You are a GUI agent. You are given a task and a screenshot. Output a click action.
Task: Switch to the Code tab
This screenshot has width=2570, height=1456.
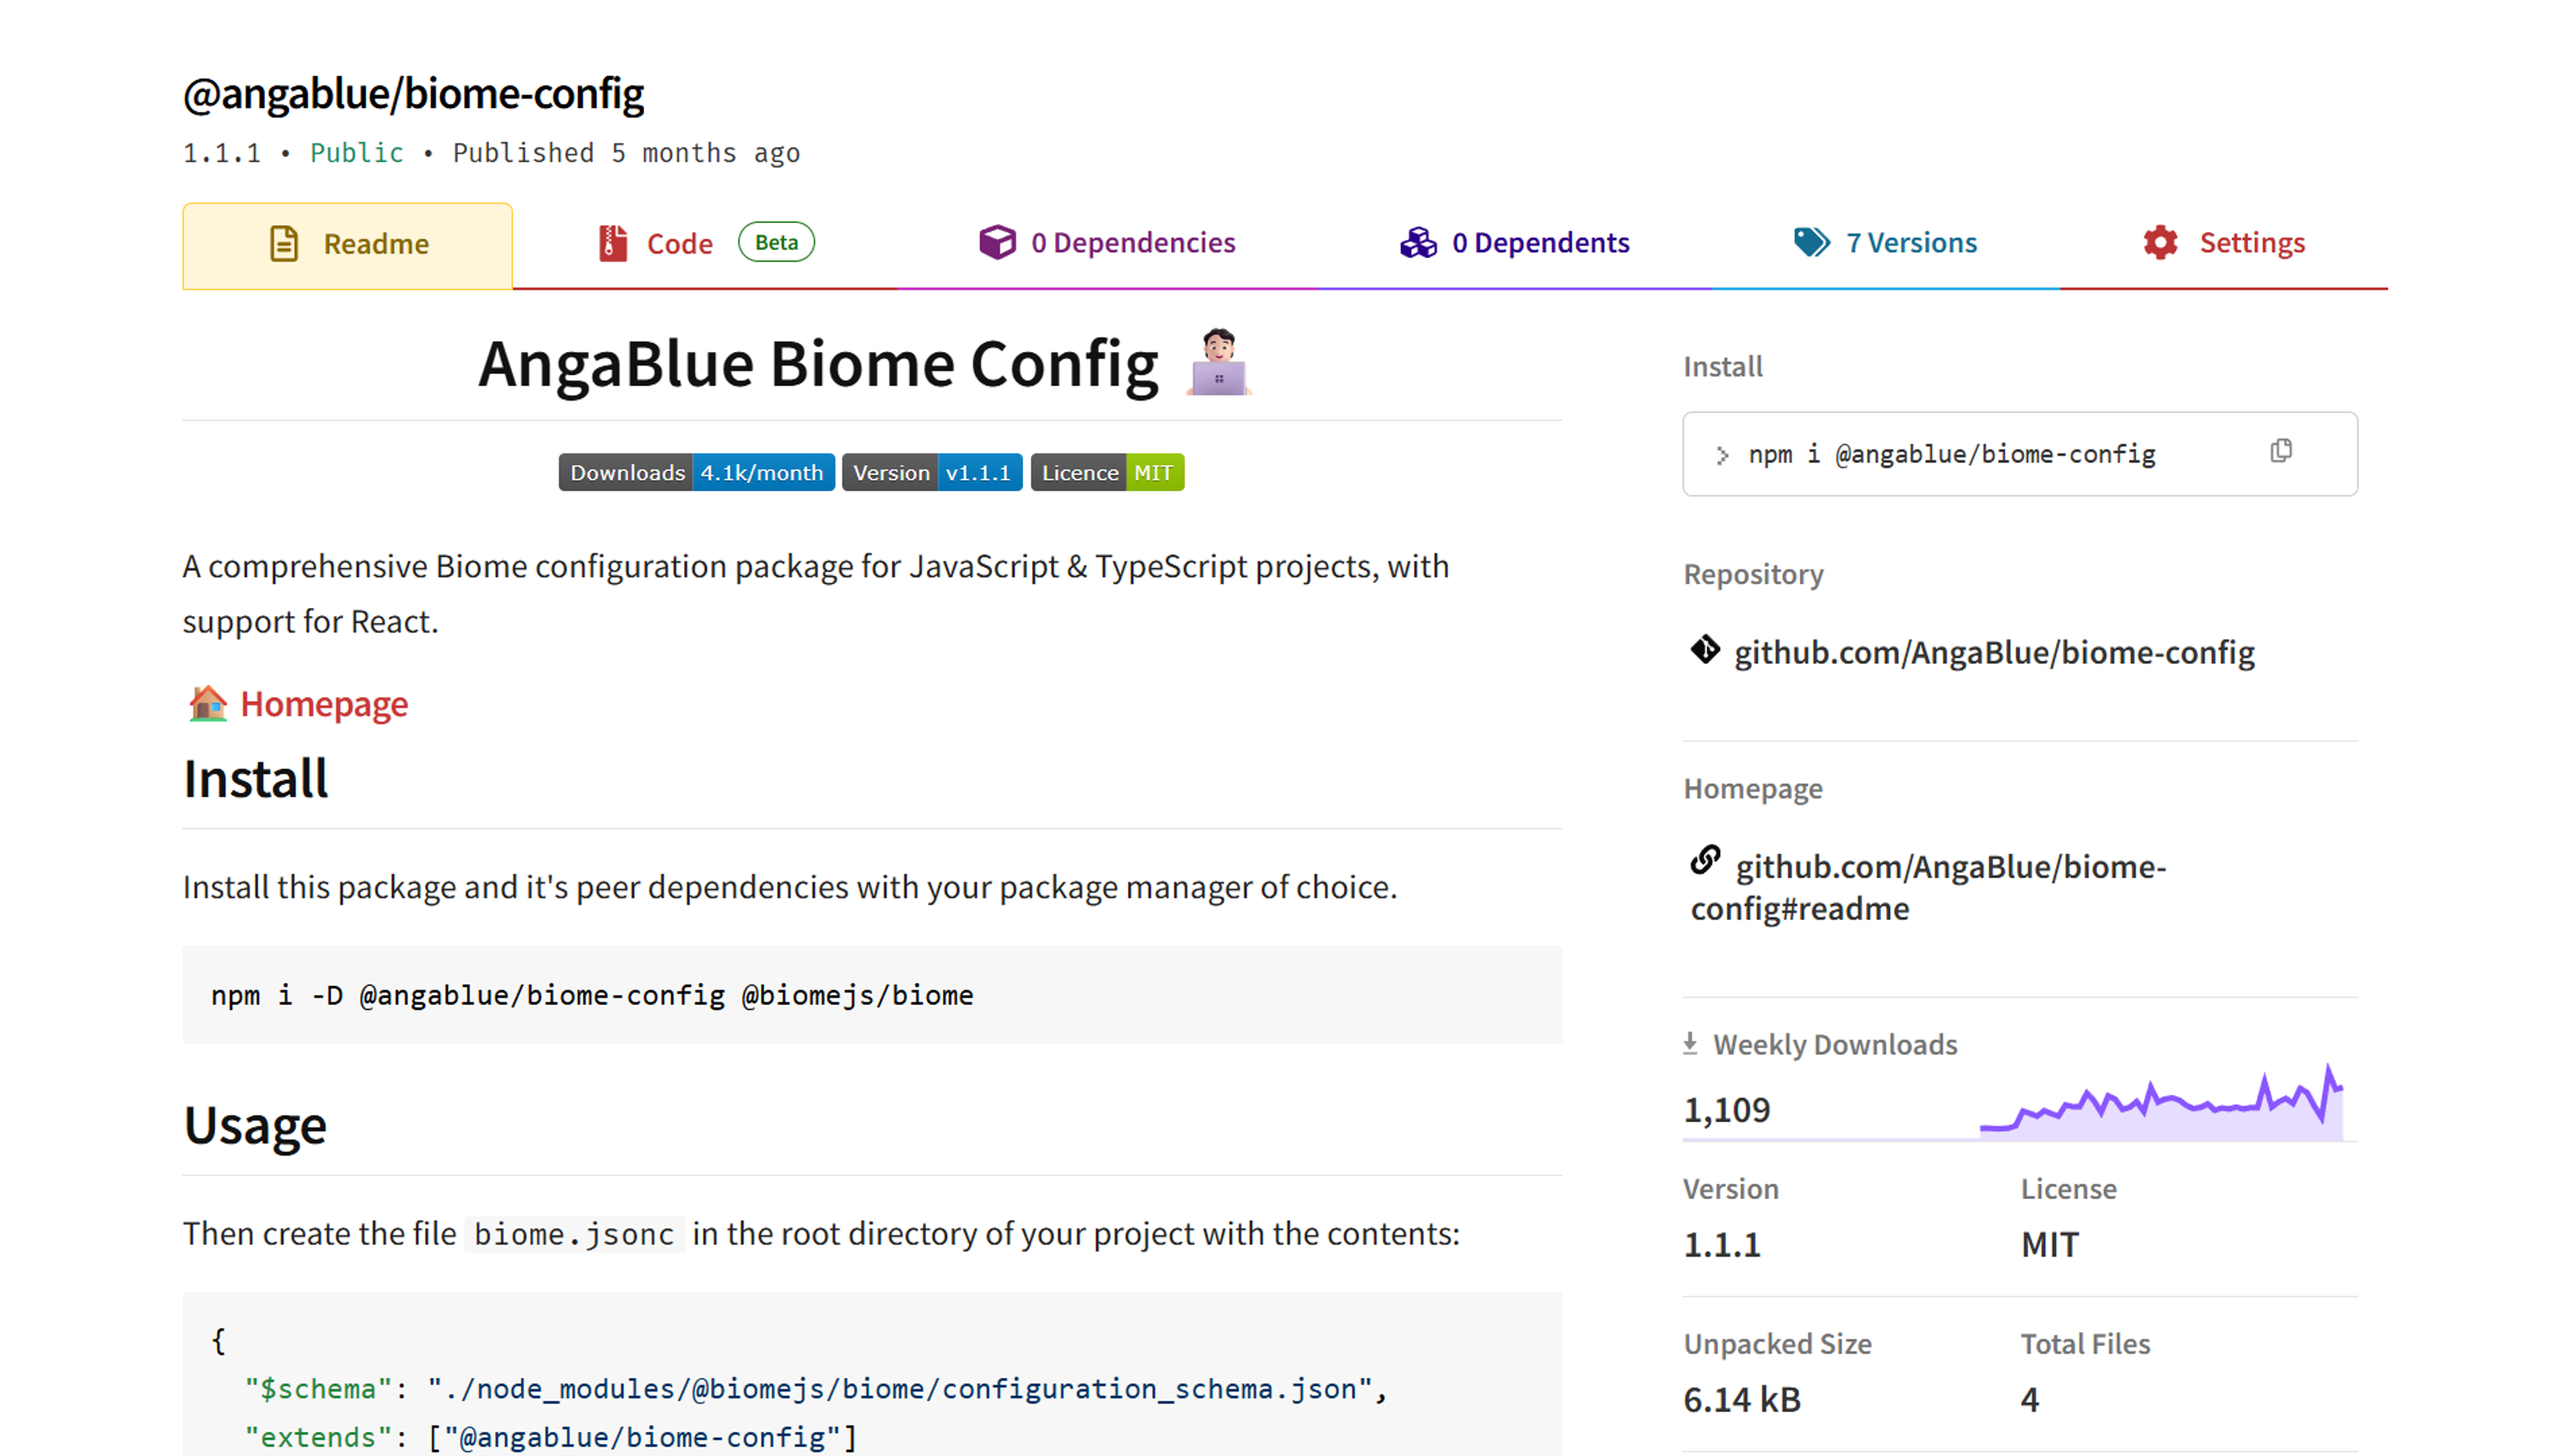click(679, 242)
